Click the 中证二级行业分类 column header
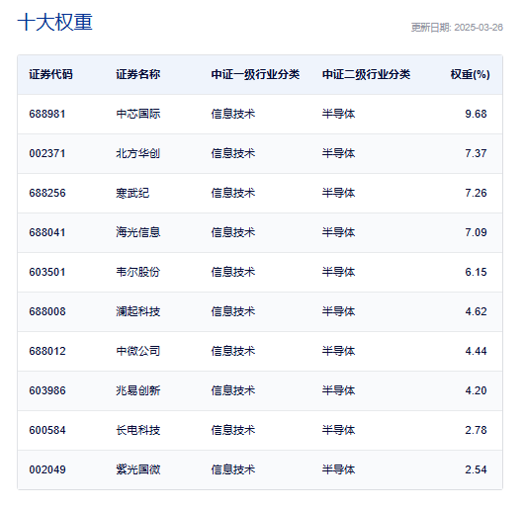 pyautogui.click(x=366, y=74)
